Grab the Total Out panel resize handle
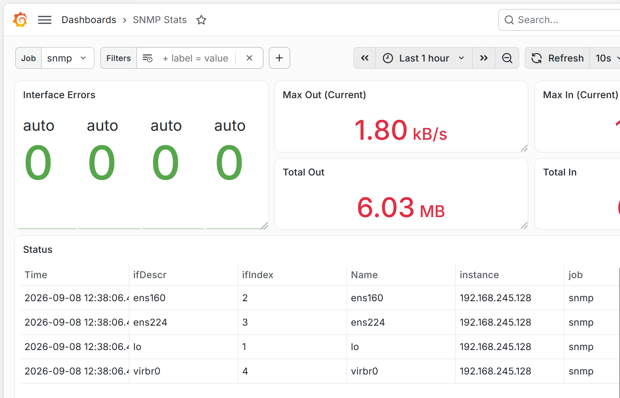 click(524, 226)
